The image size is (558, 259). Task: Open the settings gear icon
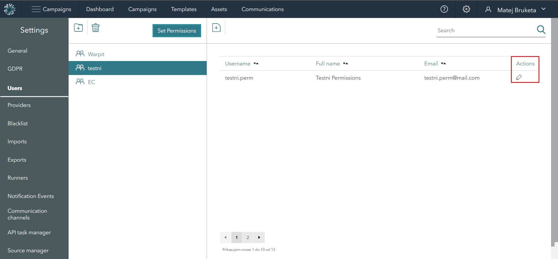point(466,9)
